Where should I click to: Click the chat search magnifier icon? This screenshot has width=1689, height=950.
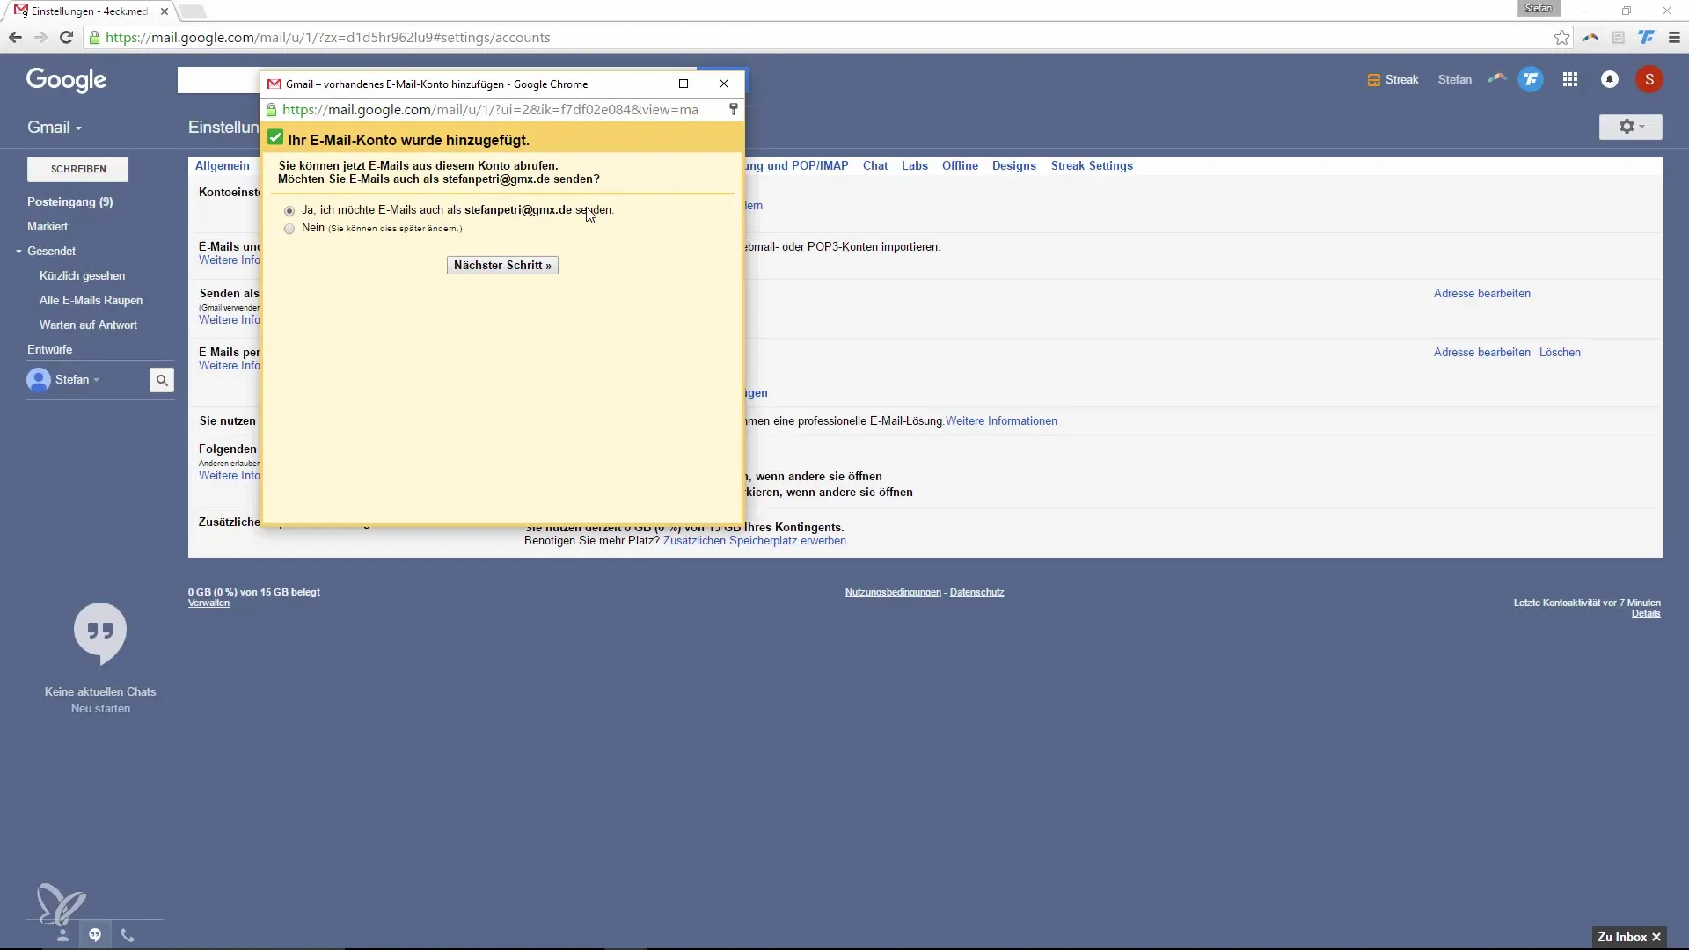162,380
